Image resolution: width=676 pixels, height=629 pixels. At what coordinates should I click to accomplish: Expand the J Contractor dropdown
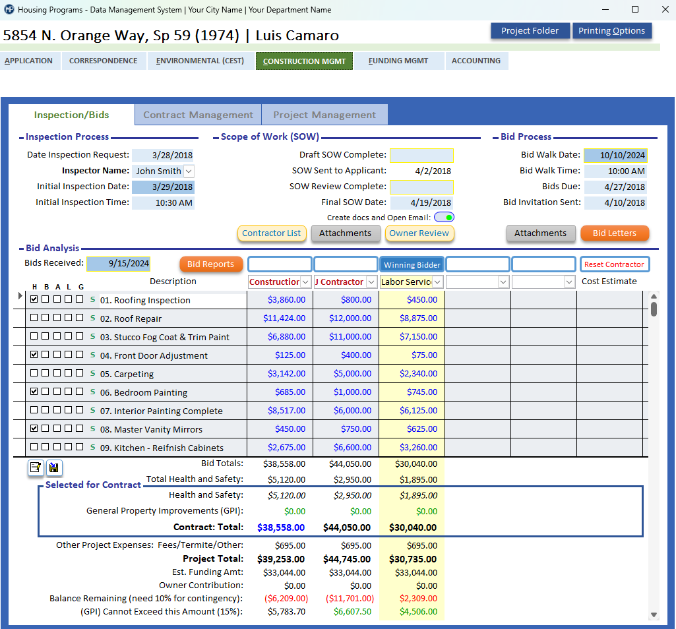point(371,282)
